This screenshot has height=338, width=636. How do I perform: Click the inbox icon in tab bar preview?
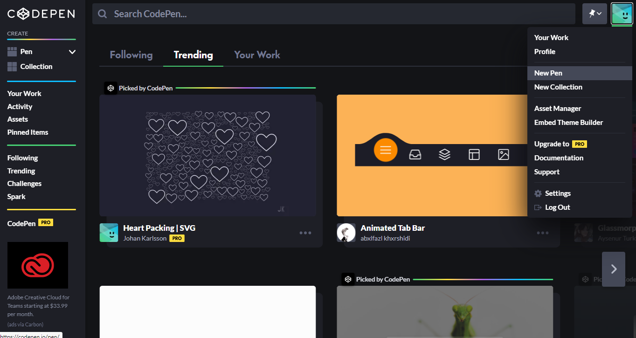[415, 154]
